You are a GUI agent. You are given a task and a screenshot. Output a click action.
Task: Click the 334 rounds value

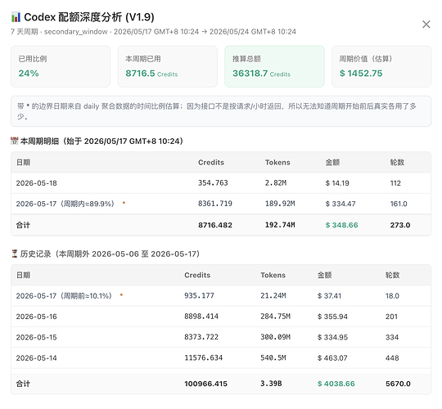[392, 337]
